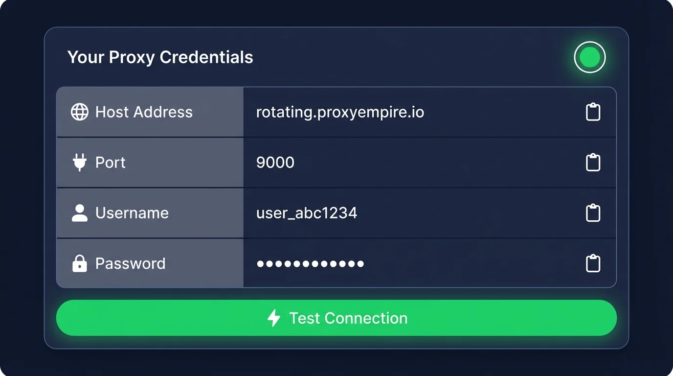
Task: Select the rotating.proxyempire.io host field
Action: tap(340, 113)
